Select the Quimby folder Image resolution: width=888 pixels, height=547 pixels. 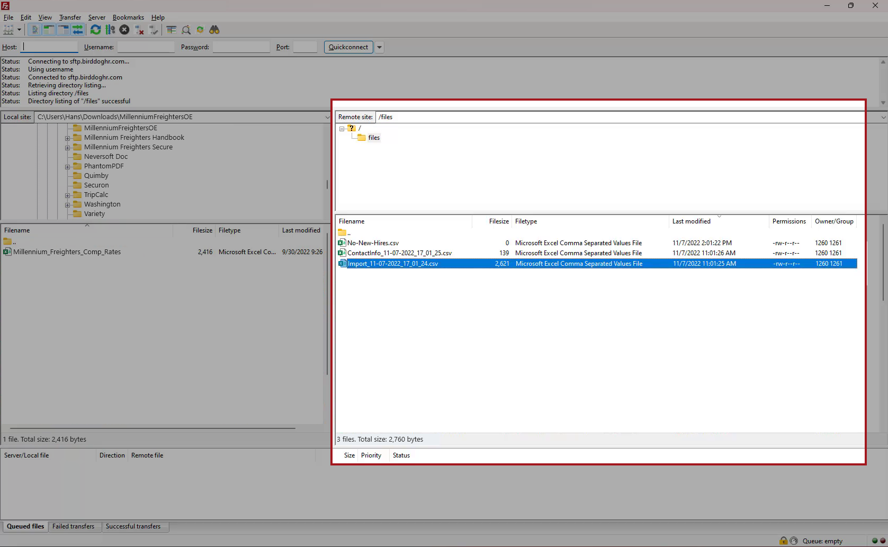96,175
